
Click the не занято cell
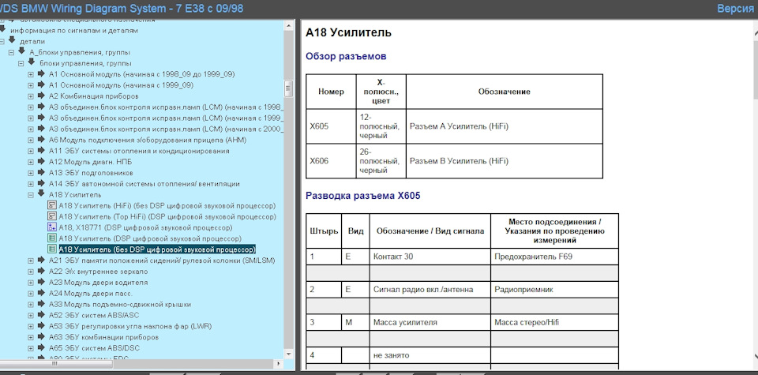(x=430, y=355)
